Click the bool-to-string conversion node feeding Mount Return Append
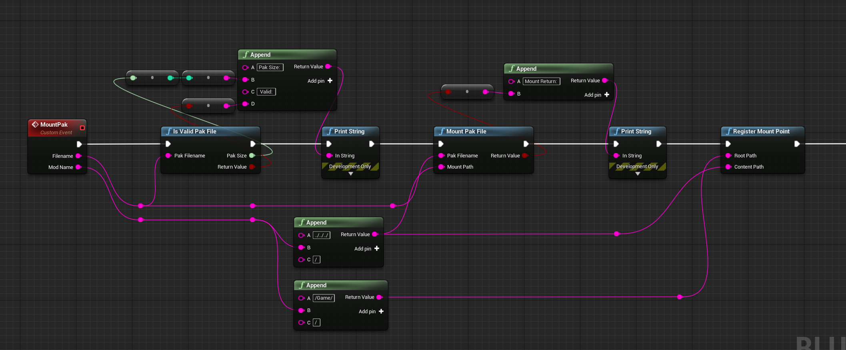The width and height of the screenshot is (846, 350). click(x=467, y=92)
